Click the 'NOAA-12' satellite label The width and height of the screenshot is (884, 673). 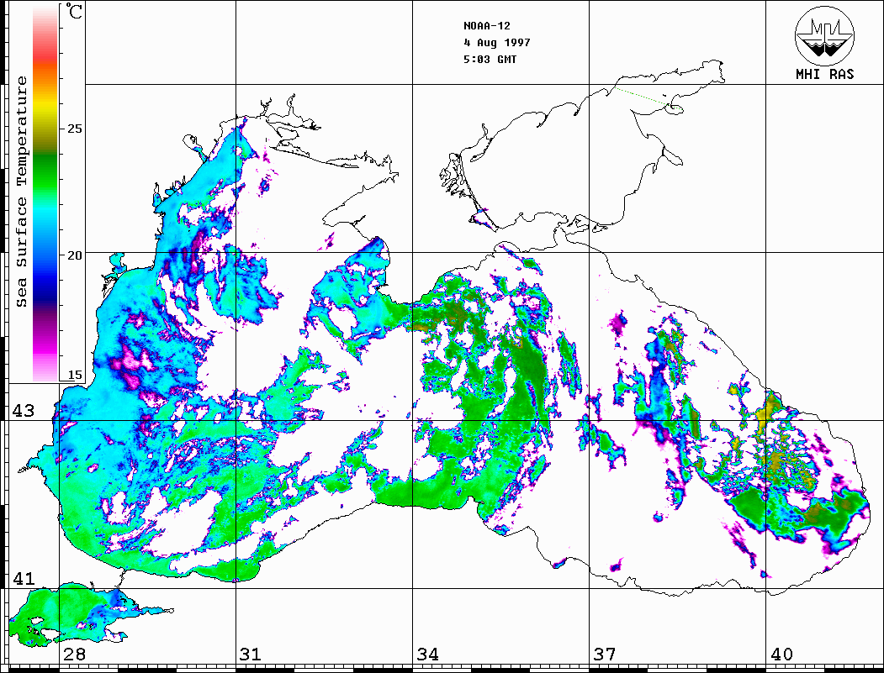tap(486, 26)
